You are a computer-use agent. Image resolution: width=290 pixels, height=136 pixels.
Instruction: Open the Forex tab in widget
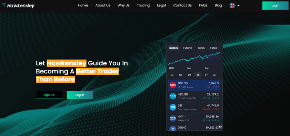tap(213, 48)
